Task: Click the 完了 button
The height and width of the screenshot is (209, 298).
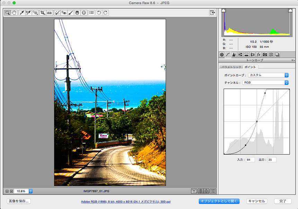Action: 283,201
